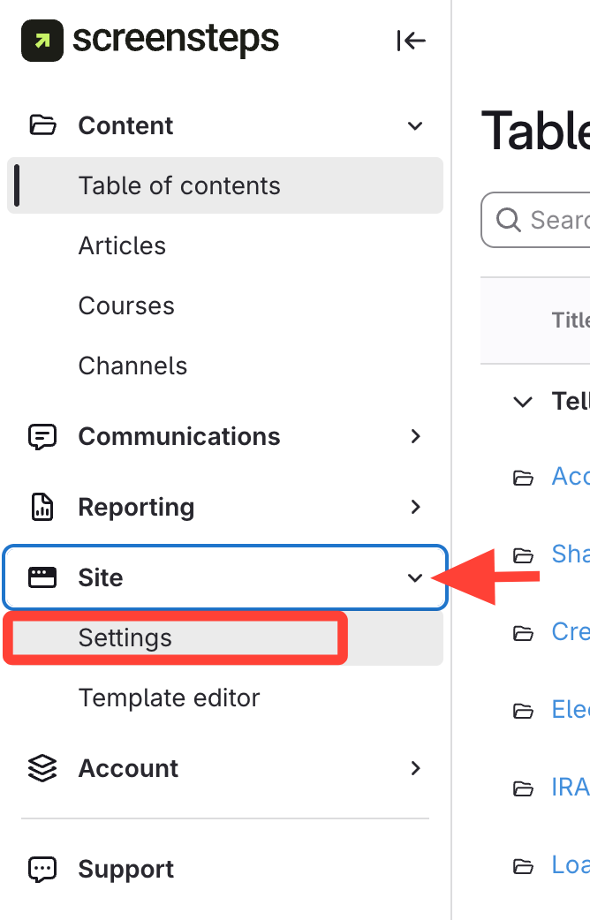The height and width of the screenshot is (920, 590).
Task: Click the Support speech bubble icon
Action: tap(42, 869)
